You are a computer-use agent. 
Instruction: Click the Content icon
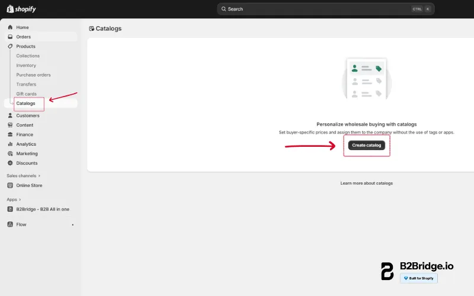coord(10,125)
